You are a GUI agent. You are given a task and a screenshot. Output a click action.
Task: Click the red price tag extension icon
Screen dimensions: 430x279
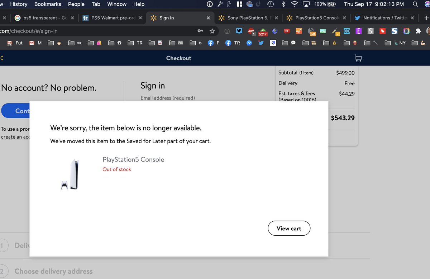[x=382, y=31]
